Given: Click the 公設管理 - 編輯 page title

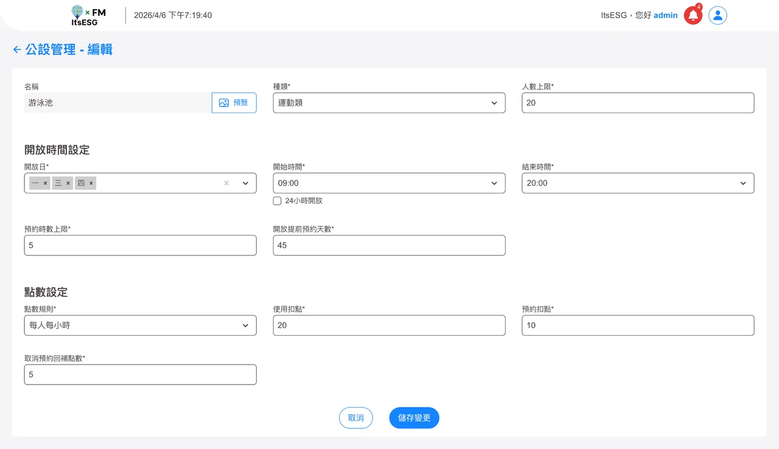Looking at the screenshot, I should 69,50.
